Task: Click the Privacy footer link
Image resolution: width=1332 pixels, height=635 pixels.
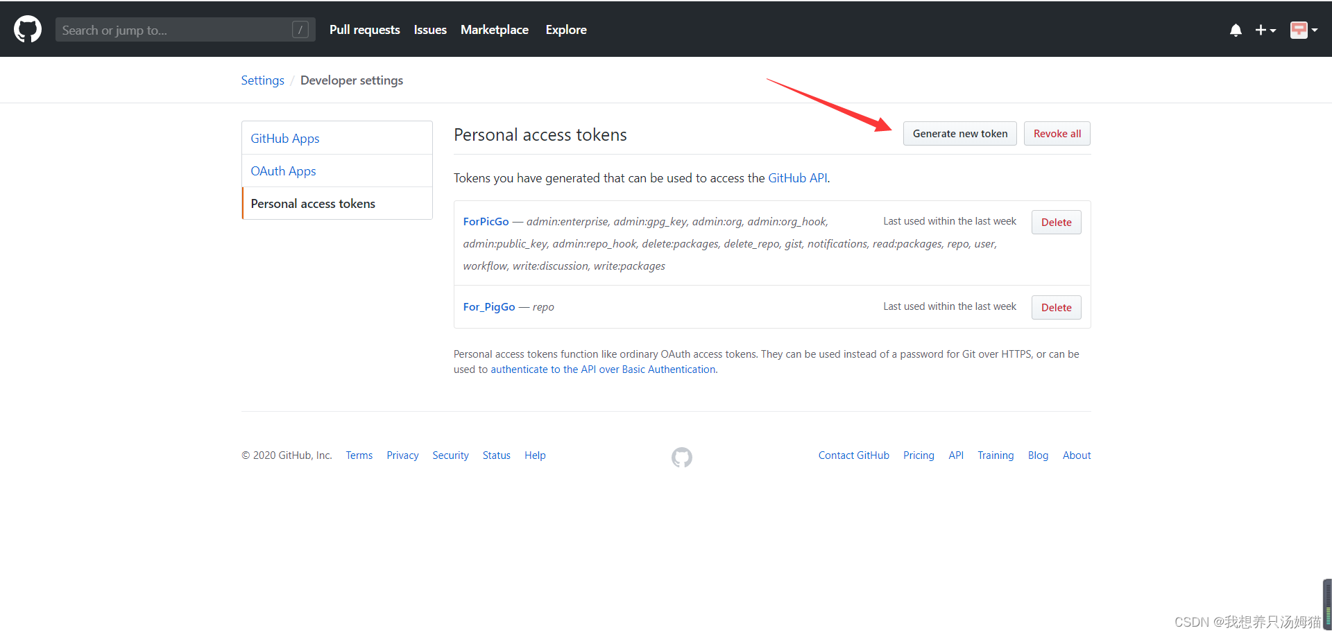Action: click(x=402, y=455)
